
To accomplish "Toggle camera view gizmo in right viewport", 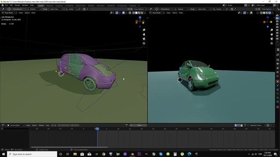I will coord(272,39).
